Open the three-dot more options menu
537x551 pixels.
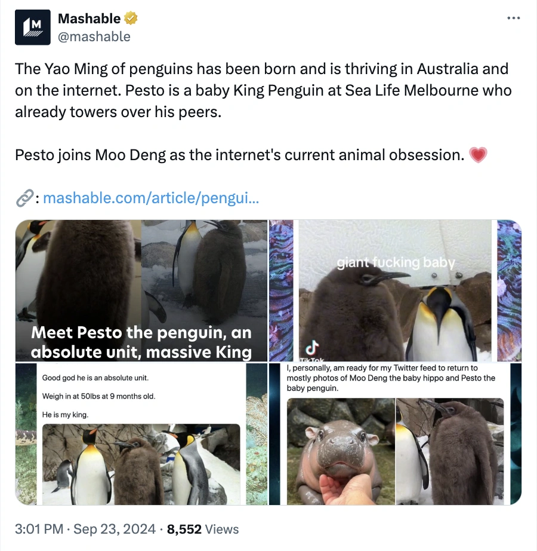tap(514, 18)
